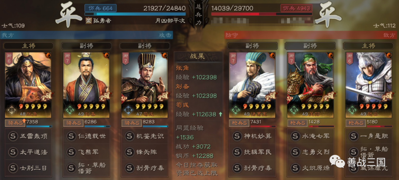Tap the 伤兵 664 blue badge
Viewport: 399px width, 180px height.
point(100,8)
